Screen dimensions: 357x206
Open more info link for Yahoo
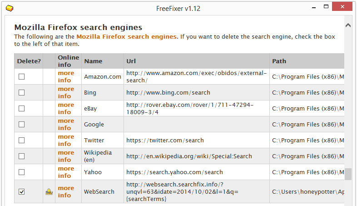point(66,172)
